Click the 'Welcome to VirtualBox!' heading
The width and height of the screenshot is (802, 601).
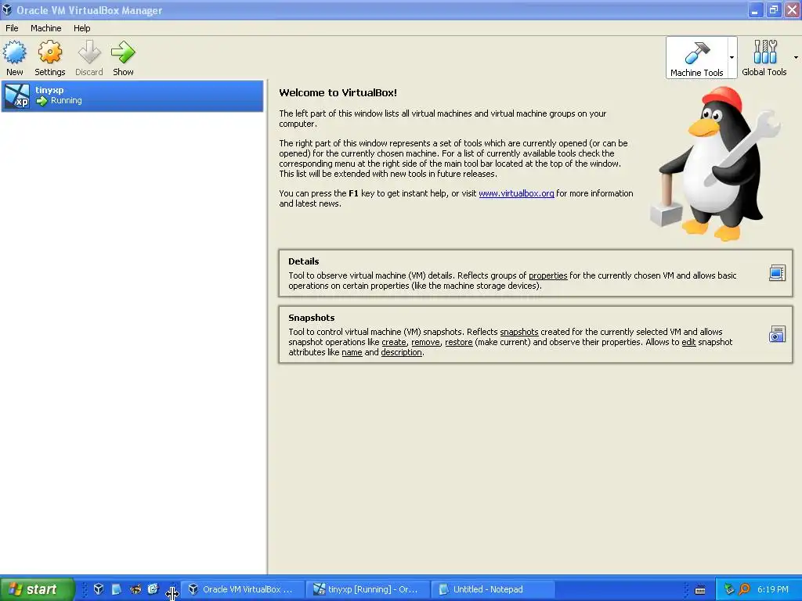tap(338, 92)
